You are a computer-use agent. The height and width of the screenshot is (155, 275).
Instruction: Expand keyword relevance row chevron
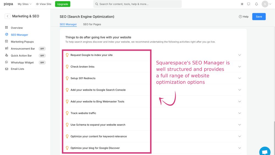[x=240, y=136]
